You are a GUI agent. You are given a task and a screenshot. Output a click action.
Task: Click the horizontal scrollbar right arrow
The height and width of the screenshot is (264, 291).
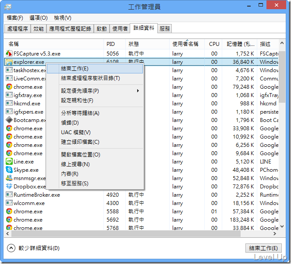coord(275,234)
